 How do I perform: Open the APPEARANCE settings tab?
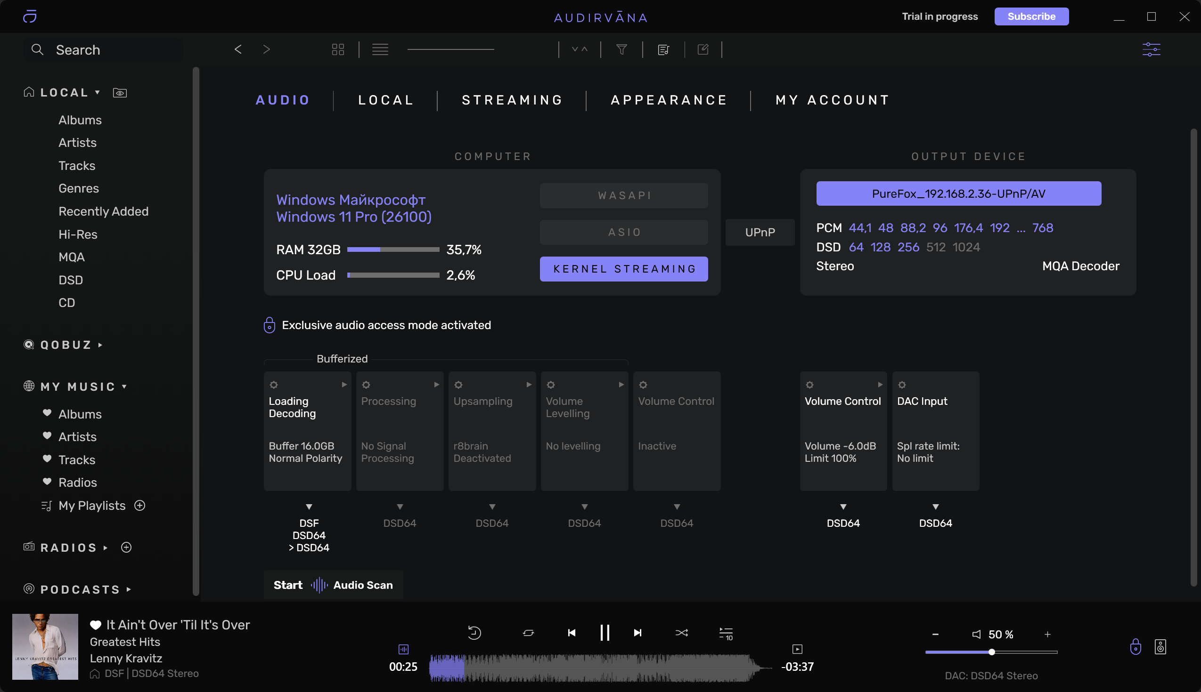click(x=669, y=100)
